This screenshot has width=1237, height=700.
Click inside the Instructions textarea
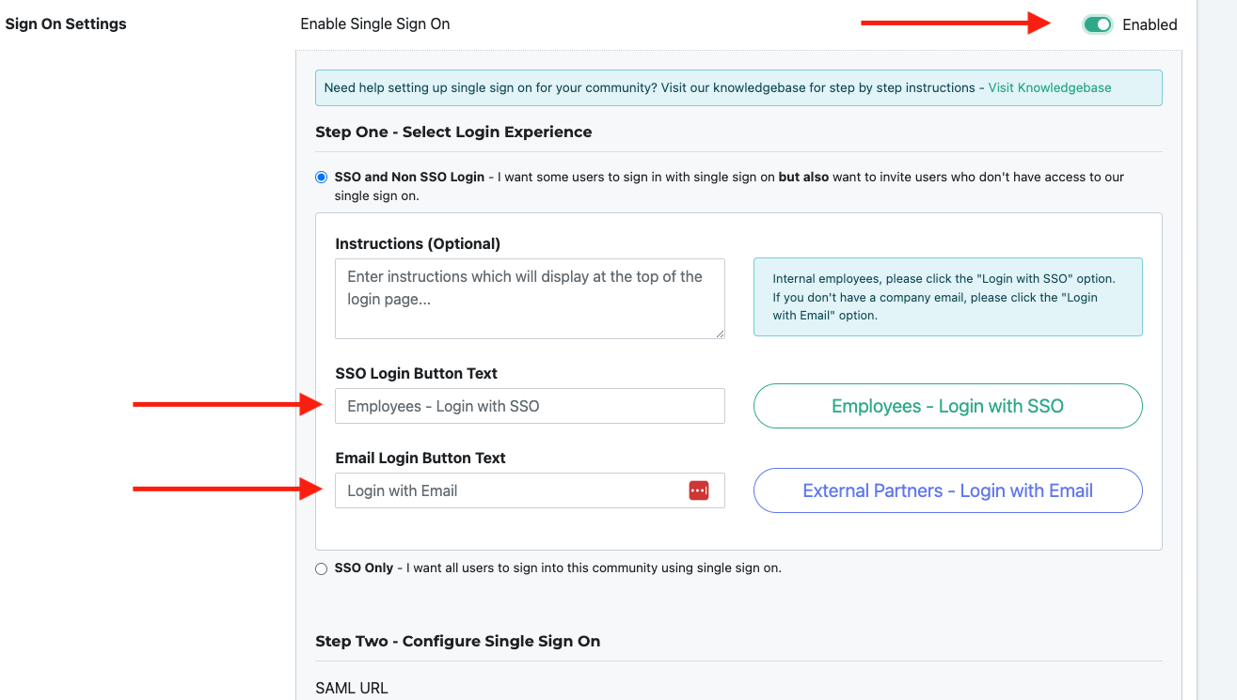pos(530,296)
